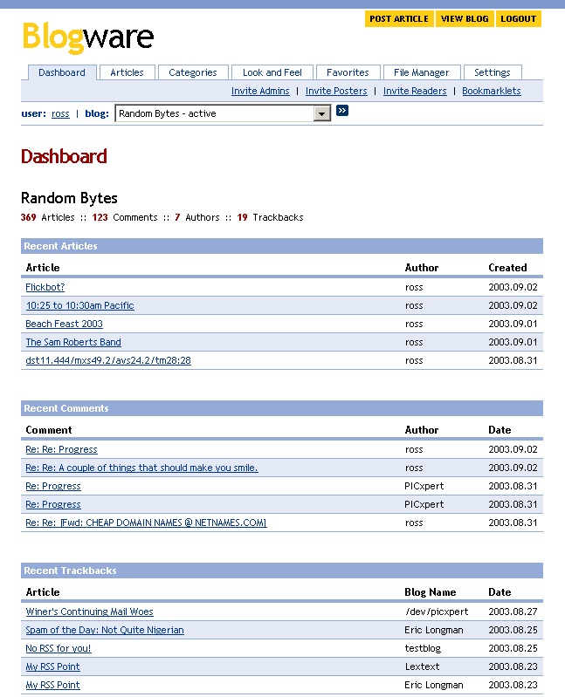Open the blog selection dropdown arrow

click(x=321, y=113)
